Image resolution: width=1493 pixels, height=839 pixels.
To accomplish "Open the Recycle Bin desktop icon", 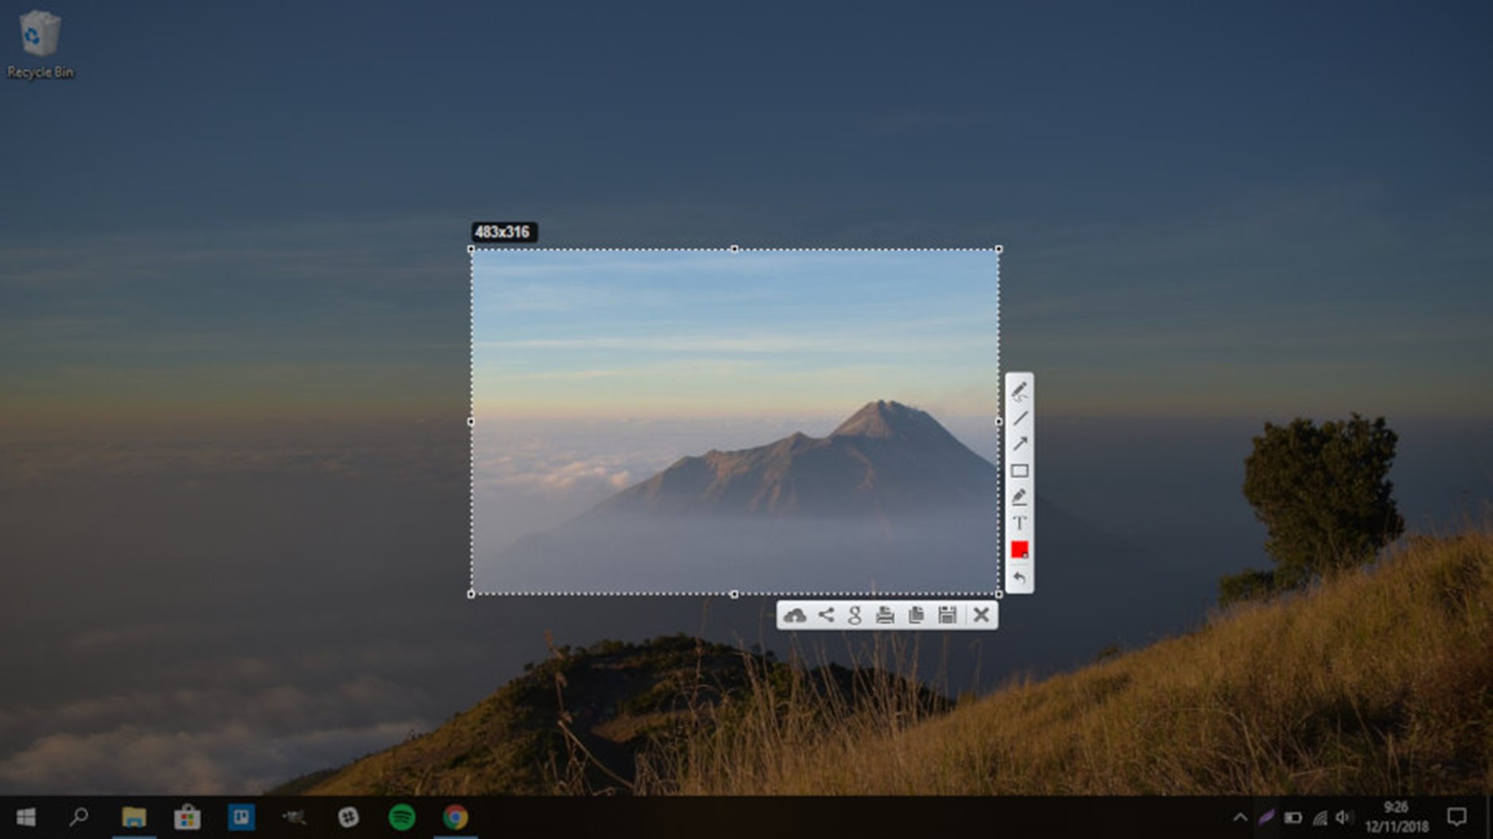I will (x=40, y=44).
